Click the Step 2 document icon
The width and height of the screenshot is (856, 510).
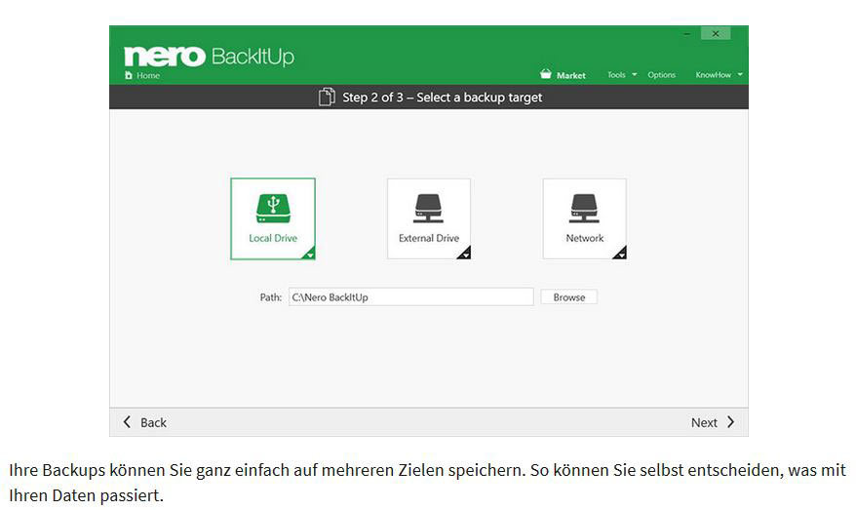327,98
